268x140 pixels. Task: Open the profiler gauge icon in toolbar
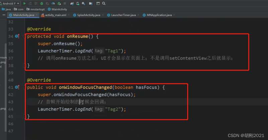(x=53, y=3)
